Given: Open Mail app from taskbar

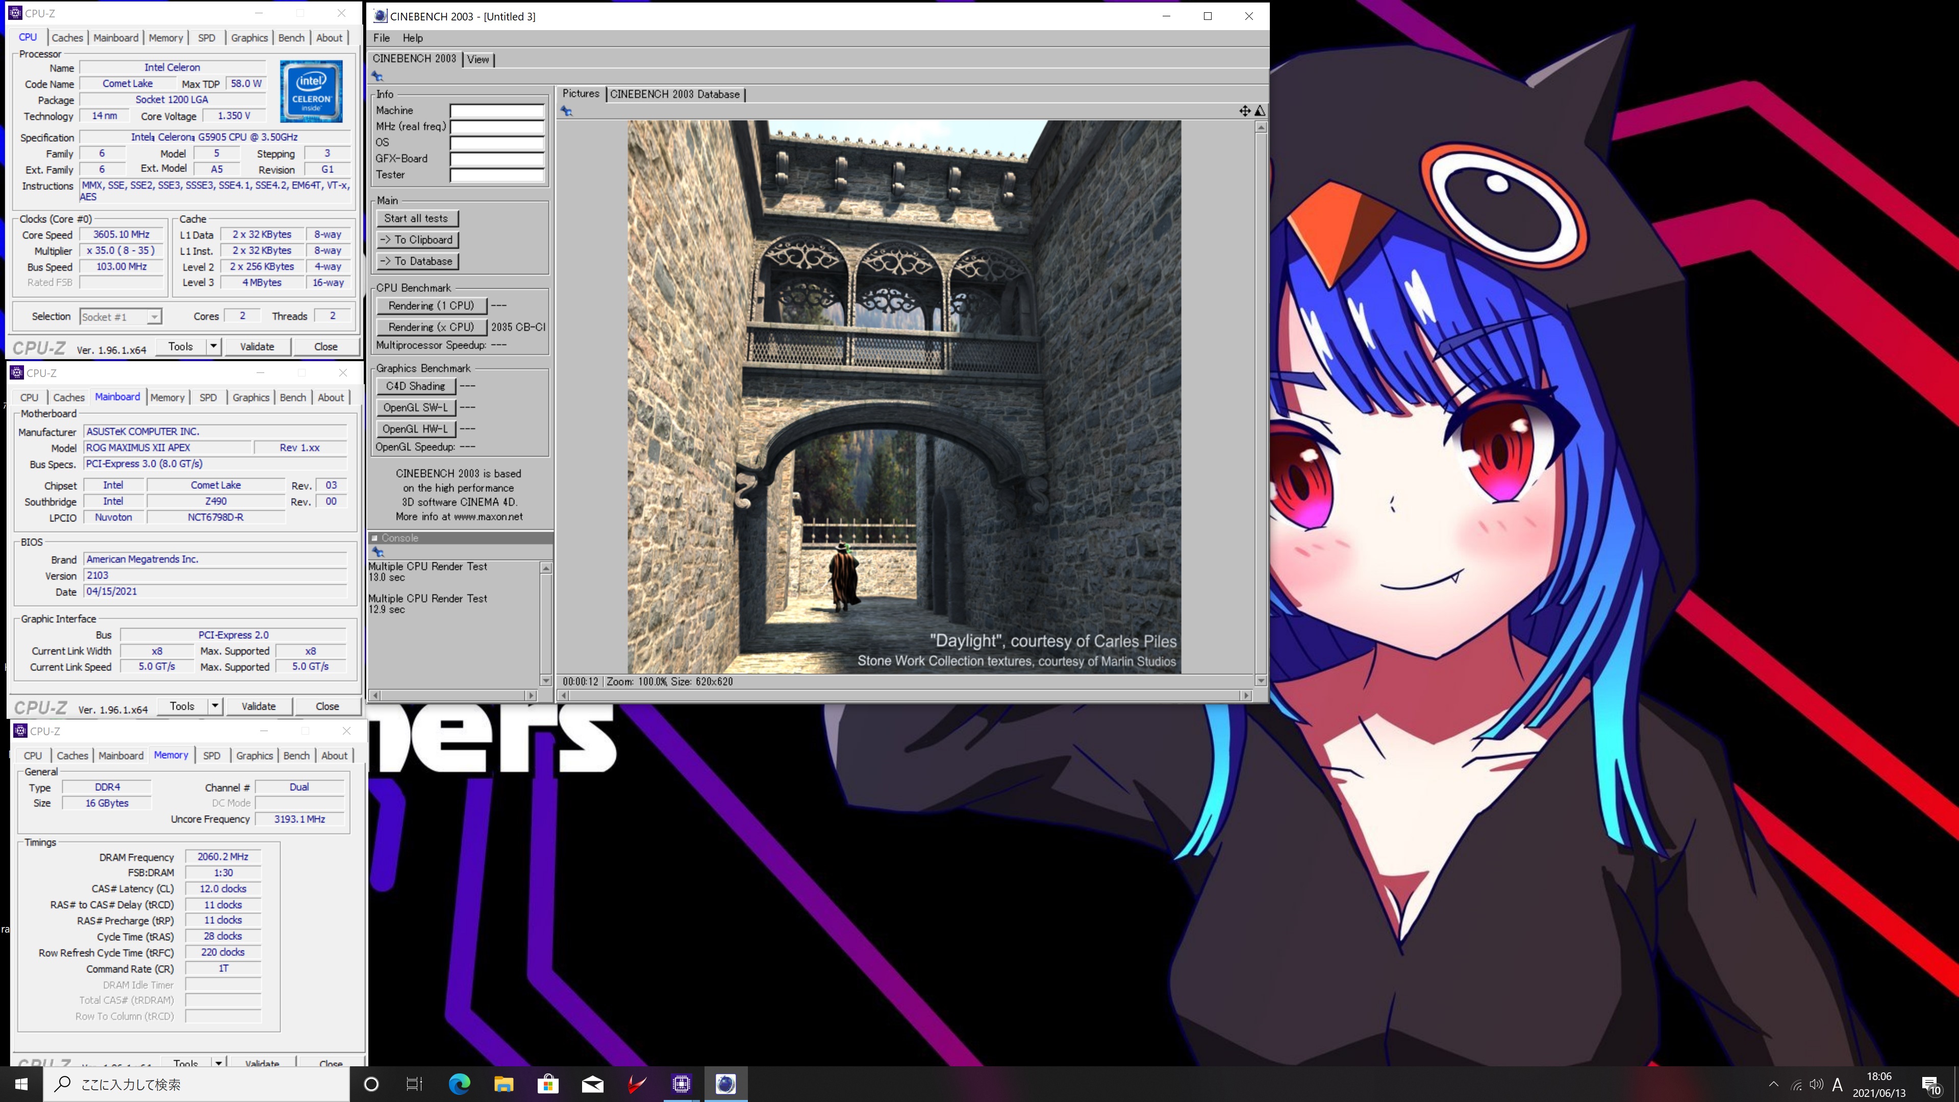Looking at the screenshot, I should 592,1084.
